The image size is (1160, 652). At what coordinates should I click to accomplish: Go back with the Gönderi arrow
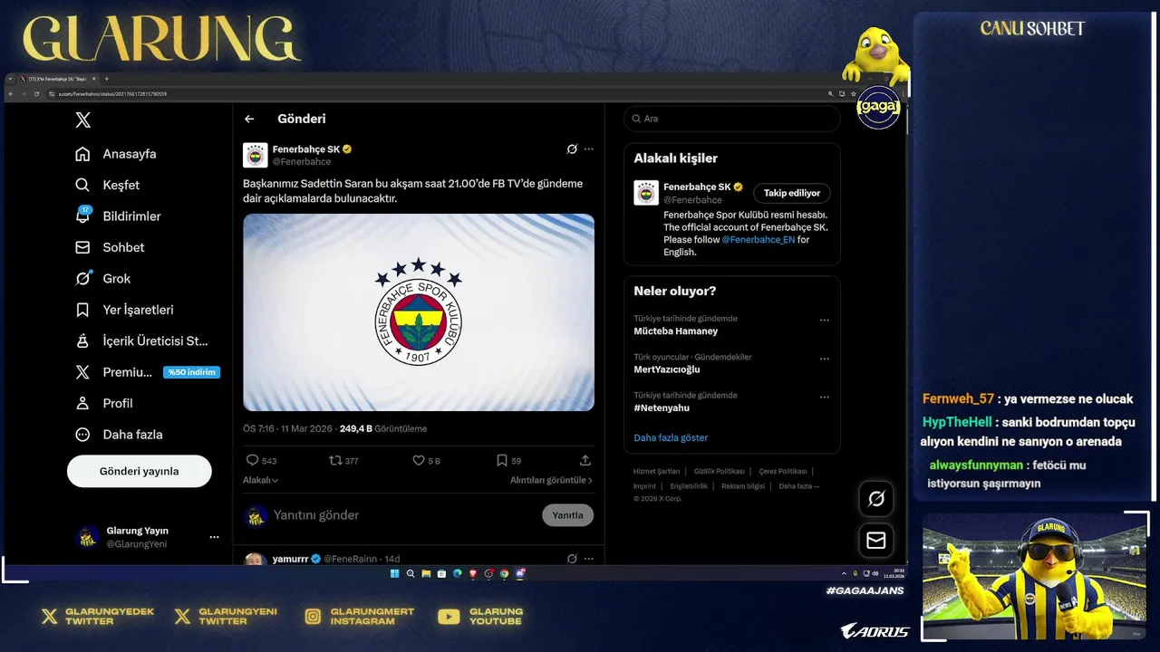249,119
